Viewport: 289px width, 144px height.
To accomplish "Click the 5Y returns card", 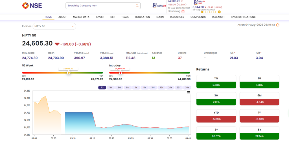I will [259, 133].
